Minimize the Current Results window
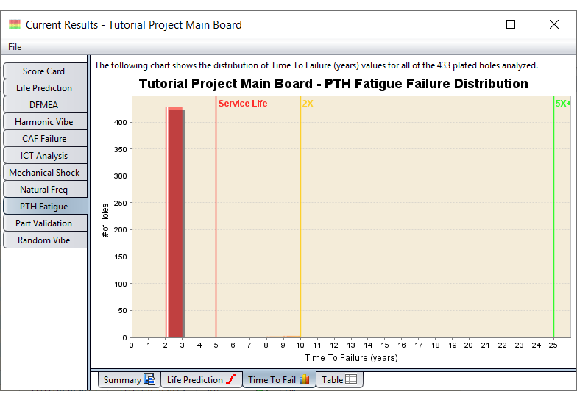 [x=468, y=25]
